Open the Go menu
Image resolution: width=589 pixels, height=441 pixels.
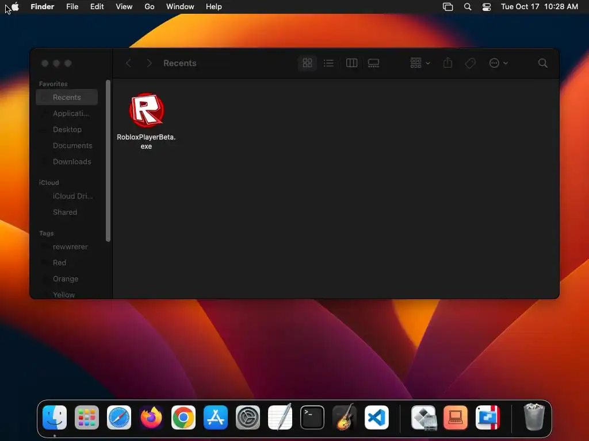click(150, 7)
